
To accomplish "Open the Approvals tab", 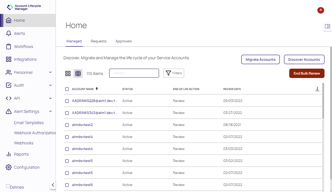I will click(x=123, y=41).
